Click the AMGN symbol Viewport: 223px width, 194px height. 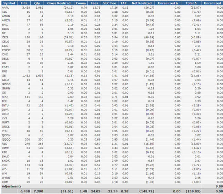pyautogui.click(x=6, y=16)
